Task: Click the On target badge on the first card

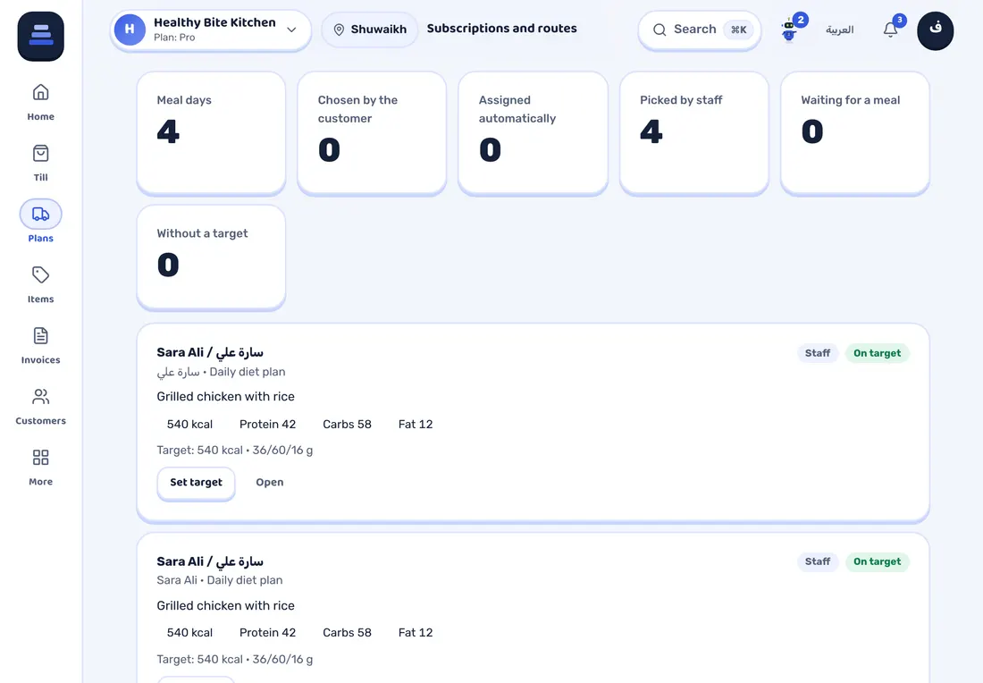Action: (x=877, y=353)
